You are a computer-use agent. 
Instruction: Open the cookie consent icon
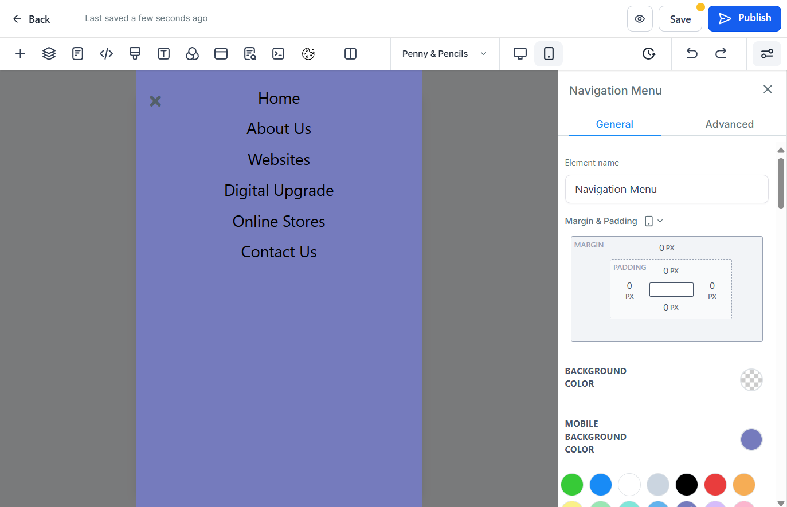pos(308,54)
